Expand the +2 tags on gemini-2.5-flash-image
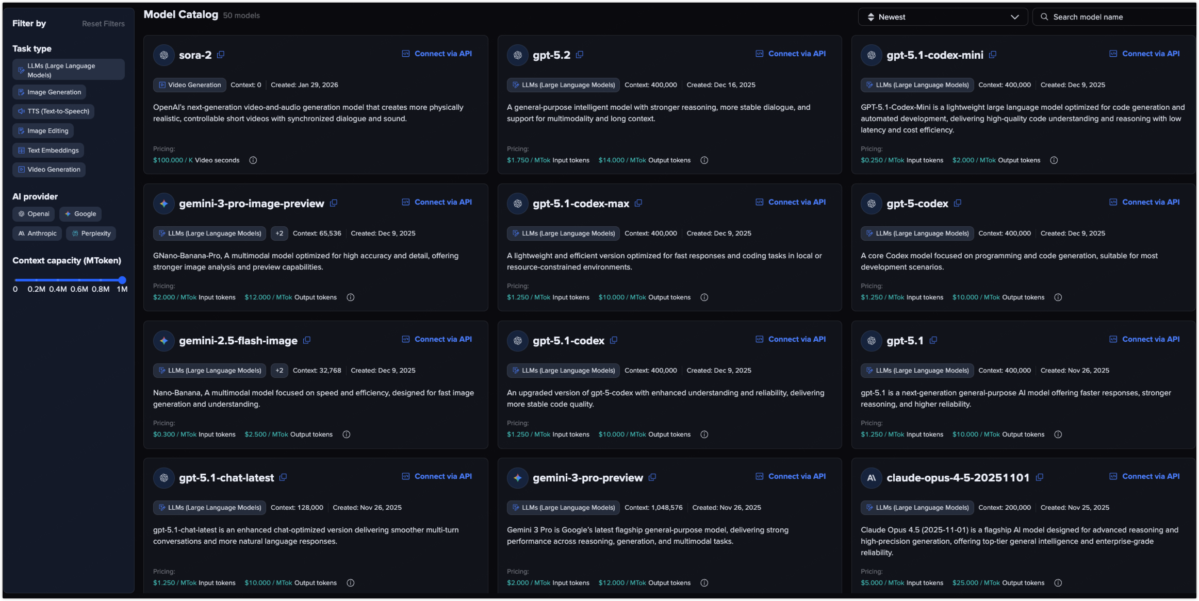 (280, 371)
